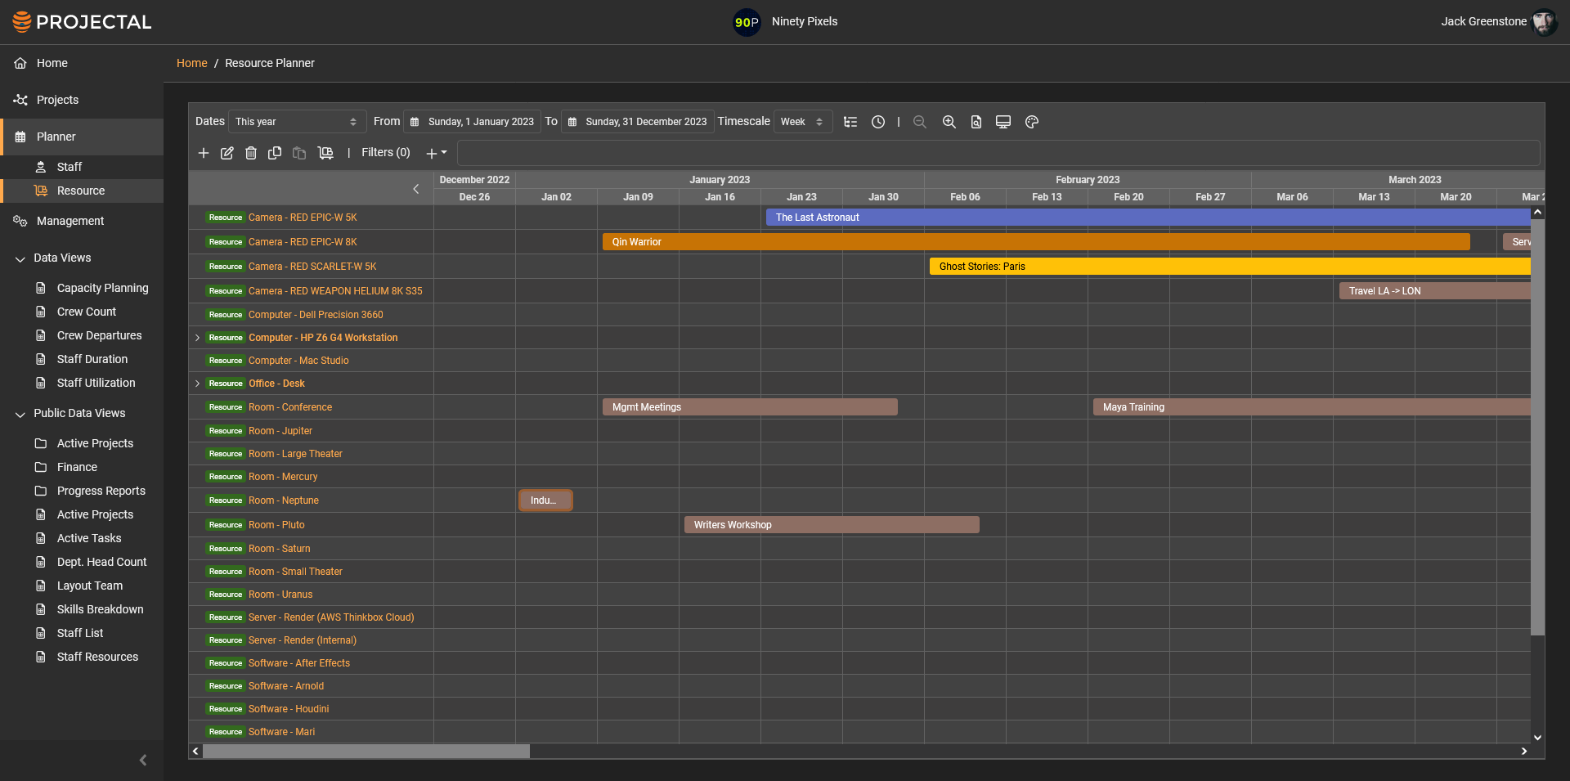Expand the Computer - HP Z6 G4 Workstation row

point(197,337)
